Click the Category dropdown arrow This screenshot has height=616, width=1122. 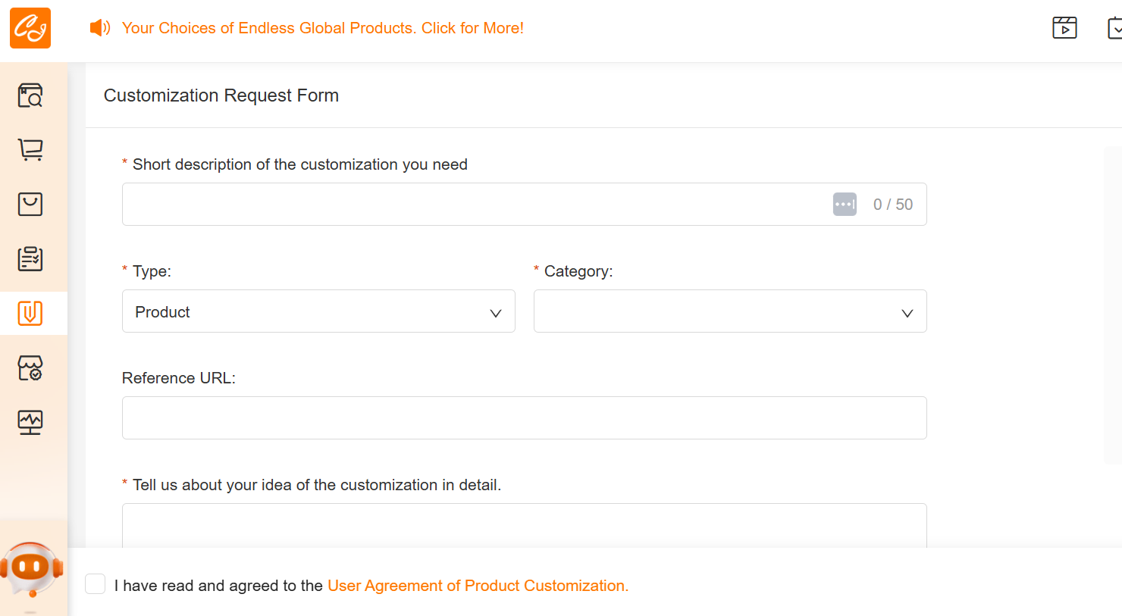pos(907,313)
